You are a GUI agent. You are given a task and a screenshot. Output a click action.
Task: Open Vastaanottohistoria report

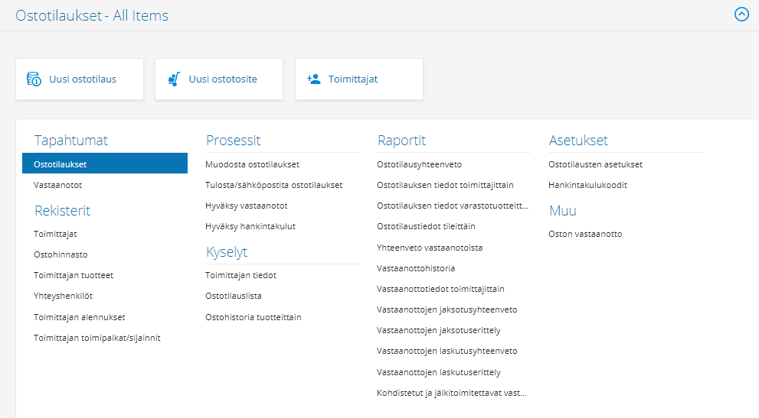(416, 268)
